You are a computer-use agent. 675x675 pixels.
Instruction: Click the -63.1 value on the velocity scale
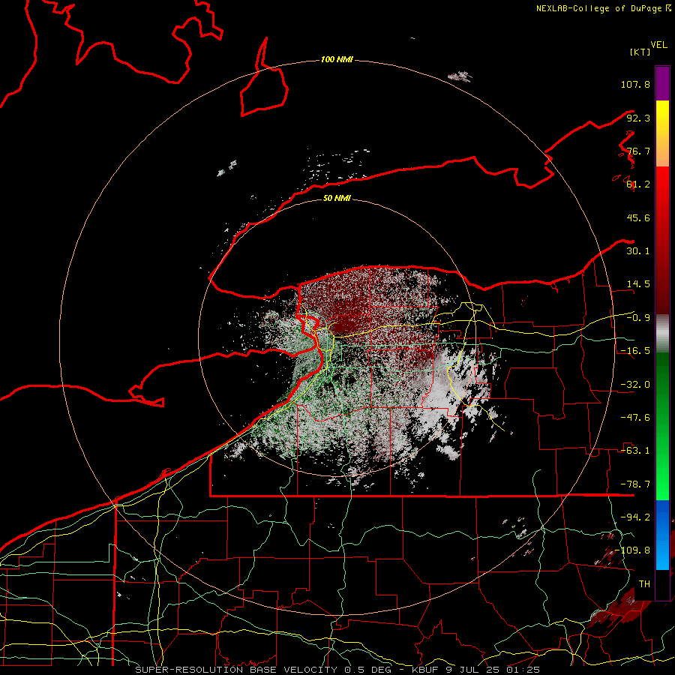click(x=635, y=451)
